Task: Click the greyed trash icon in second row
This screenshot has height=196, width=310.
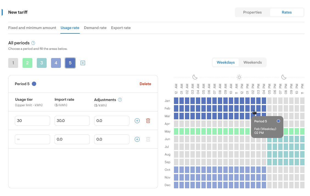Action: [x=148, y=139]
